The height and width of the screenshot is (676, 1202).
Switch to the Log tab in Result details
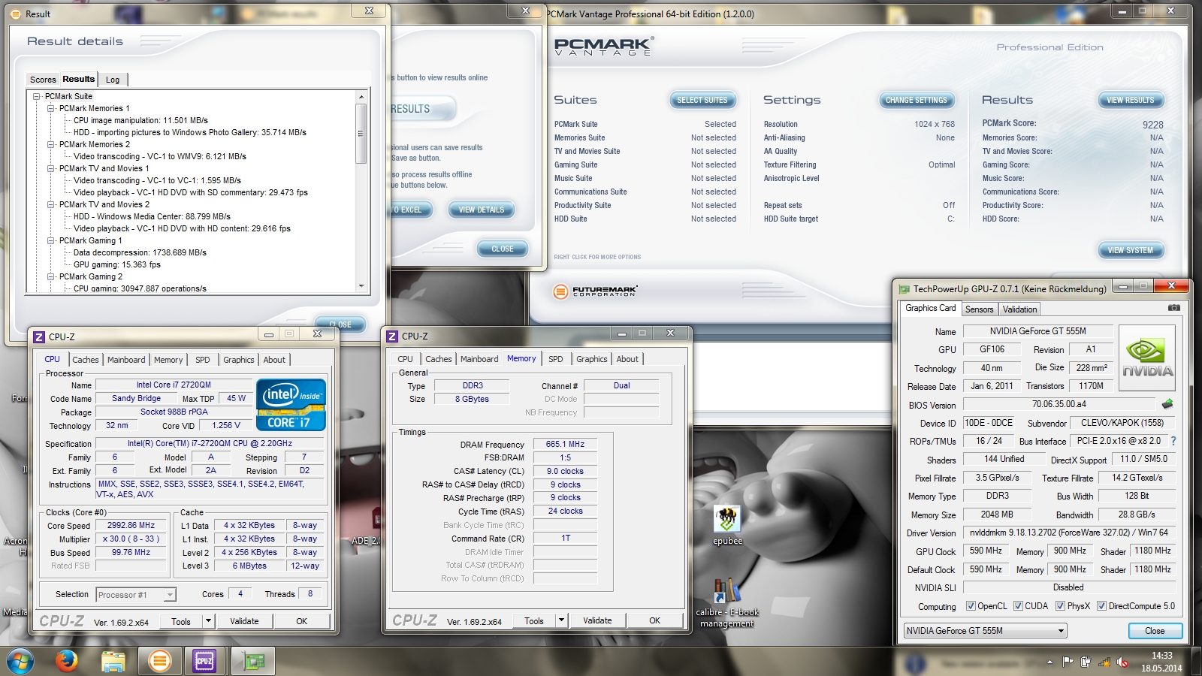[x=113, y=80]
